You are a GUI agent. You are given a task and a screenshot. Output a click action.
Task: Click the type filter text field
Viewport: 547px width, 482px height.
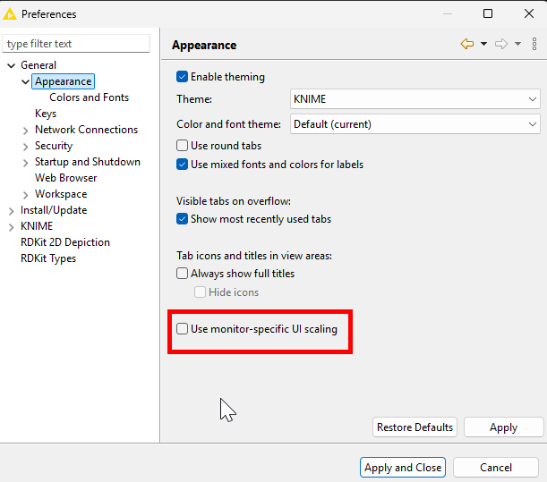pyautogui.click(x=76, y=44)
